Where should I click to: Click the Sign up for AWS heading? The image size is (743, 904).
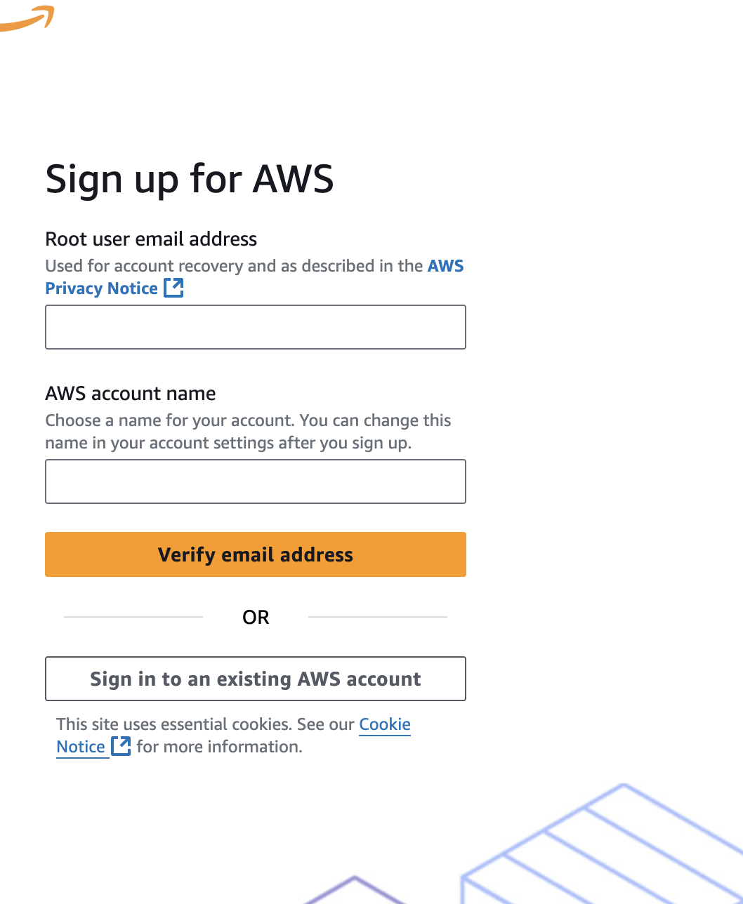pyautogui.click(x=190, y=179)
